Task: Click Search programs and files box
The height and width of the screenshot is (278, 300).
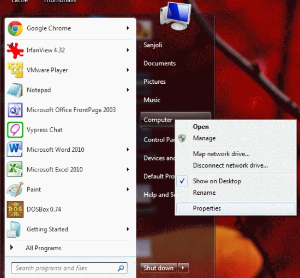Action: (x=69, y=268)
